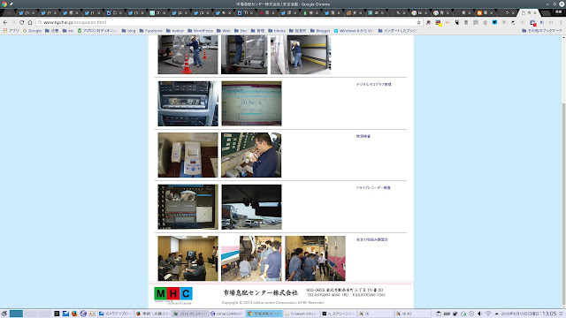Open the etc bookmark folder
Image resolution: width=566 pixels, height=318 pixels.
(68, 31)
